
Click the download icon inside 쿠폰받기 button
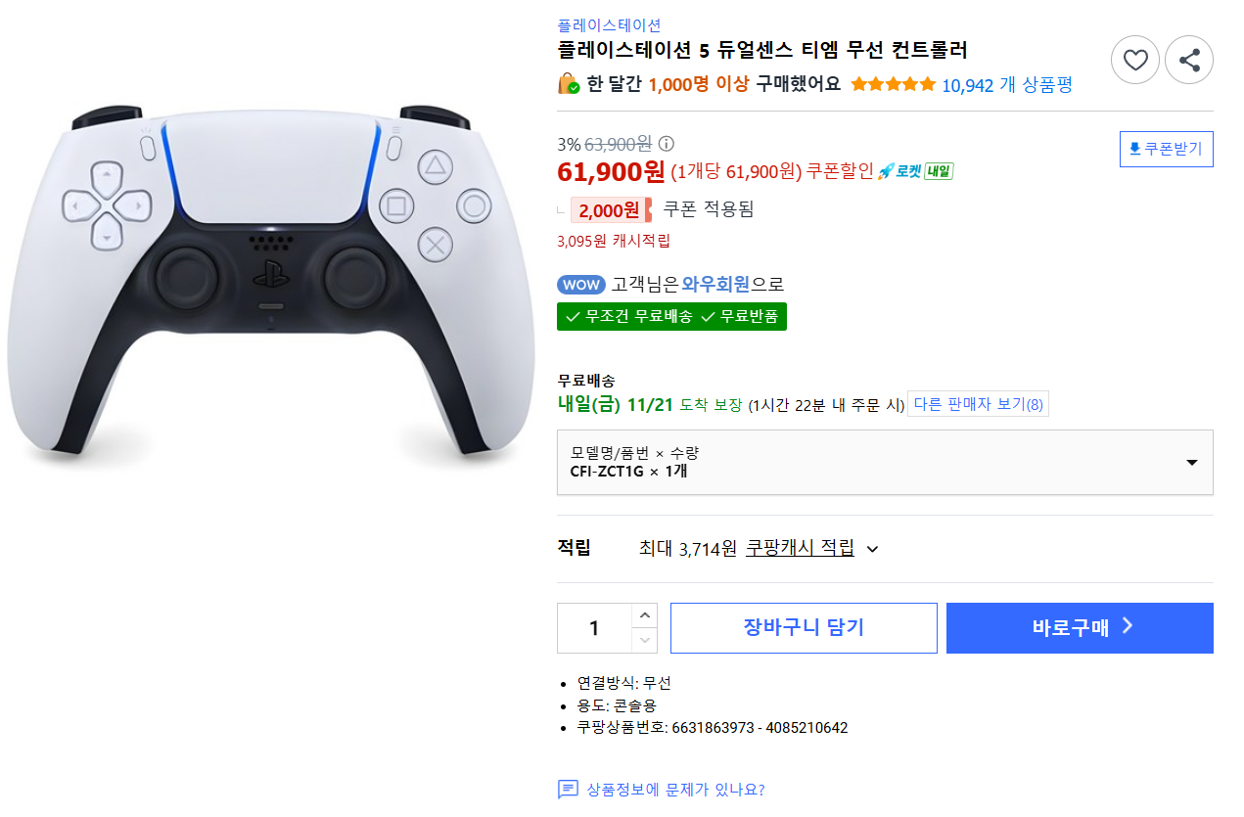pyautogui.click(x=1133, y=148)
